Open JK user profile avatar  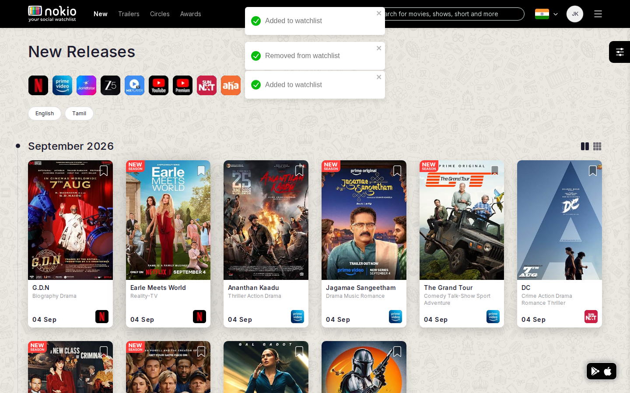click(x=575, y=14)
